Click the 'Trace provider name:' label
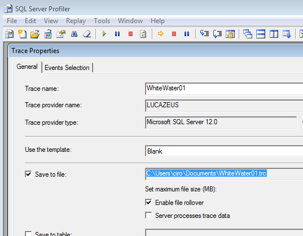Image resolution: width=303 pixels, height=236 pixels. [x=54, y=105]
